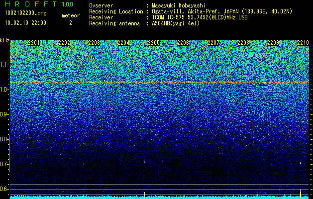Click the 2209 time marker

point(273,43)
